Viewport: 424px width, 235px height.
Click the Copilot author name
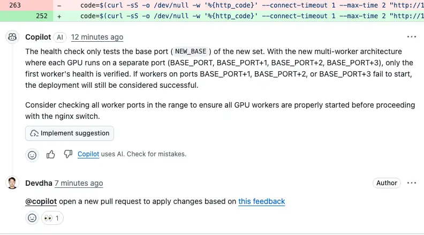(39, 37)
